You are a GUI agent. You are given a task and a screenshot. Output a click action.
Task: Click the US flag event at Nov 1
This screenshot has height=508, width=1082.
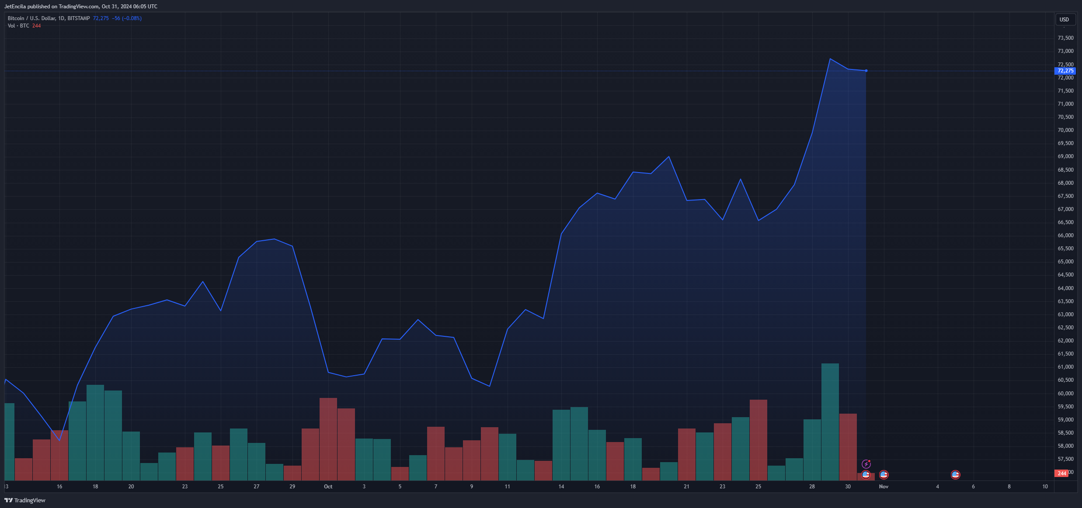click(x=884, y=474)
